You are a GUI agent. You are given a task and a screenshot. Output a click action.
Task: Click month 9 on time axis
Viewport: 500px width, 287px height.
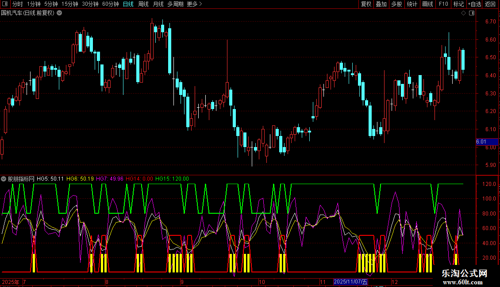tap(182, 282)
